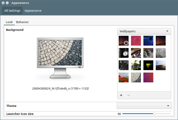Choose the colorful bubble macro wallpaper

point(136,53)
